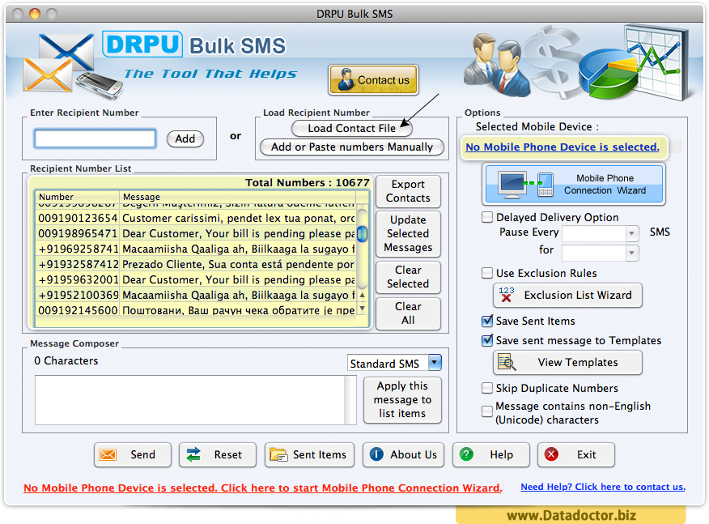Click the window minimize yellow button
709x524 pixels.
pyautogui.click(x=35, y=14)
